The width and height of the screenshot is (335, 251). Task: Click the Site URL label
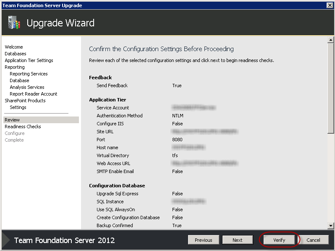tap(105, 132)
